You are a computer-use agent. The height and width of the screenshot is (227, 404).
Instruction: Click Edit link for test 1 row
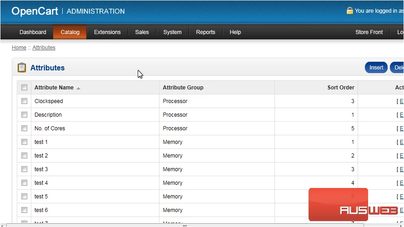point(401,142)
